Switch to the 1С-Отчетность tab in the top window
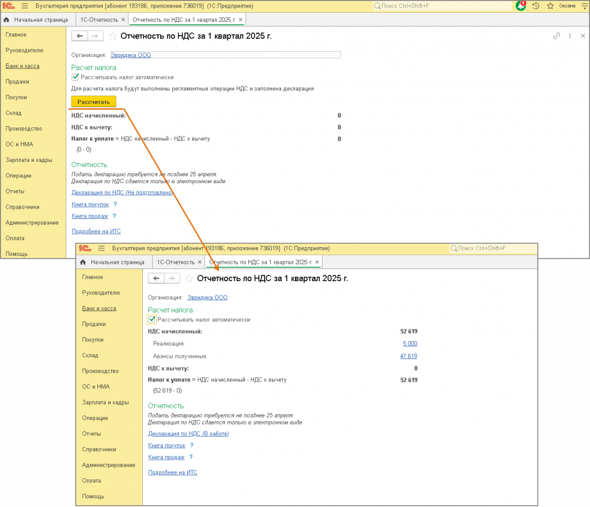 point(99,20)
